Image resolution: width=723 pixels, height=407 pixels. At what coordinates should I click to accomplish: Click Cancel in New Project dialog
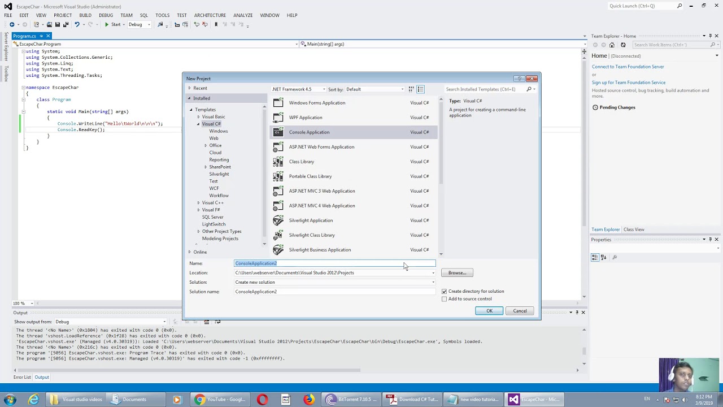click(x=520, y=311)
